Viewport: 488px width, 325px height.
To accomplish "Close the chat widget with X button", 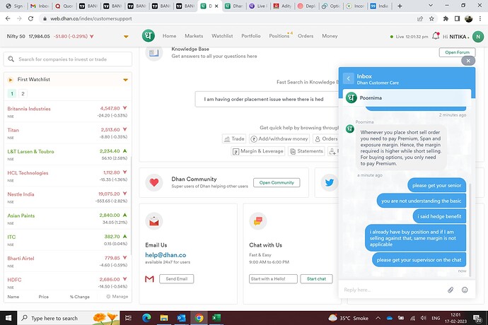I will [x=468, y=61].
